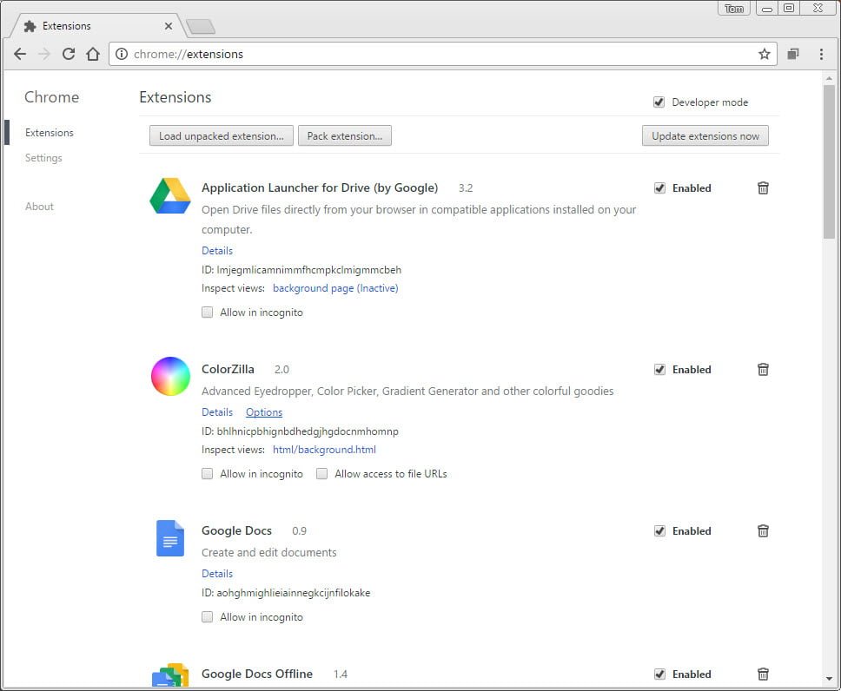Disable Application Launcher for Drive
The height and width of the screenshot is (691, 841).
point(659,188)
